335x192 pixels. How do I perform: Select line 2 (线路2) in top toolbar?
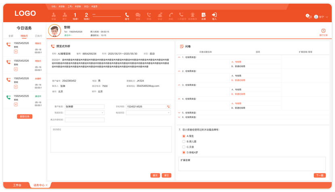click(x=86, y=15)
